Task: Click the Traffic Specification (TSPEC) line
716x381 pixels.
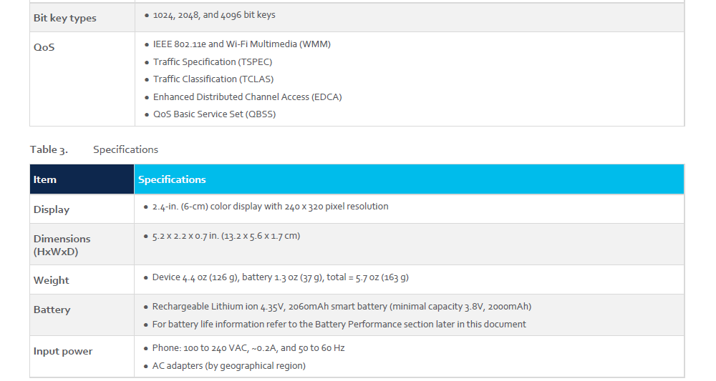Action: point(213,62)
